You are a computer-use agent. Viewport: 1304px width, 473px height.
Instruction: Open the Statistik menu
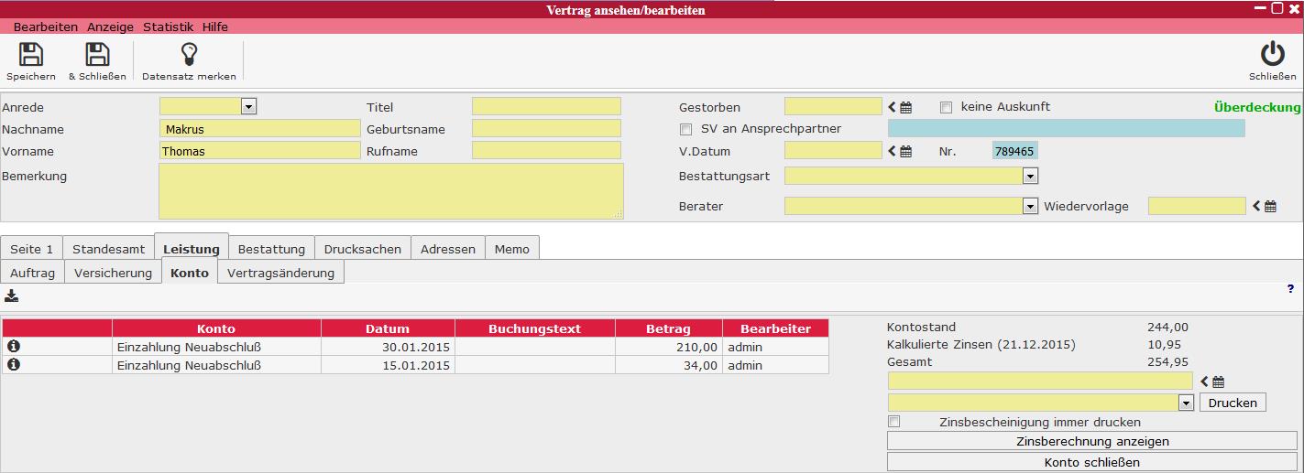click(x=168, y=27)
